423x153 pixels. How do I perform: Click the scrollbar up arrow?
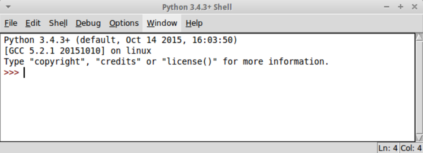tap(419, 37)
